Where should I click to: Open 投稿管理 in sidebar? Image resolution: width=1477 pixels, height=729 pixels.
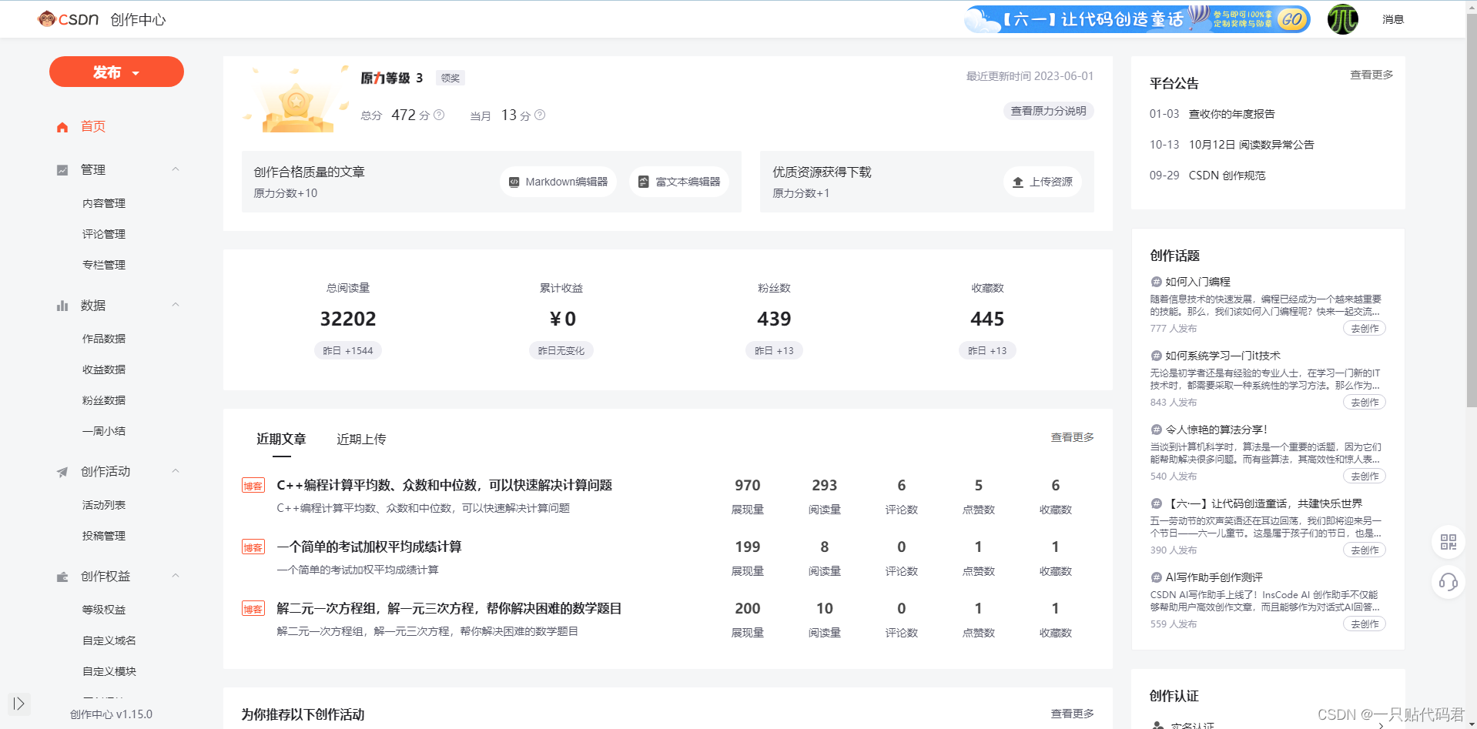click(x=104, y=536)
